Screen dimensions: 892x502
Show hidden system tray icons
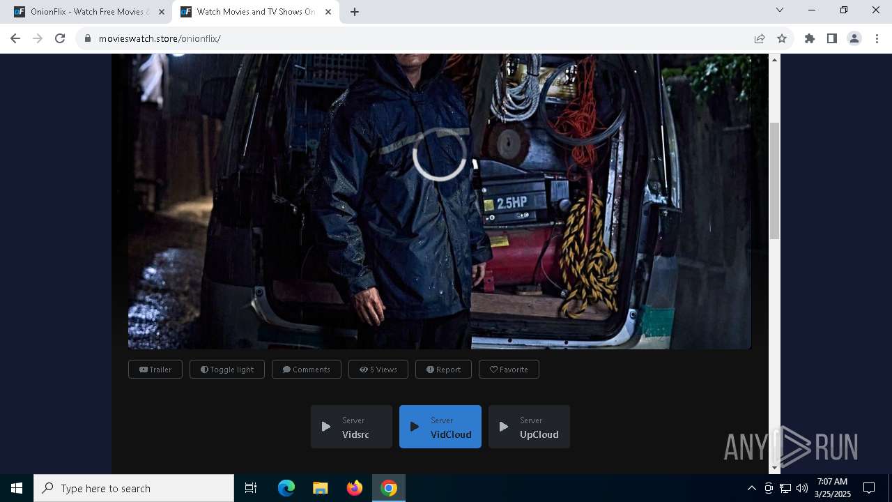(751, 488)
